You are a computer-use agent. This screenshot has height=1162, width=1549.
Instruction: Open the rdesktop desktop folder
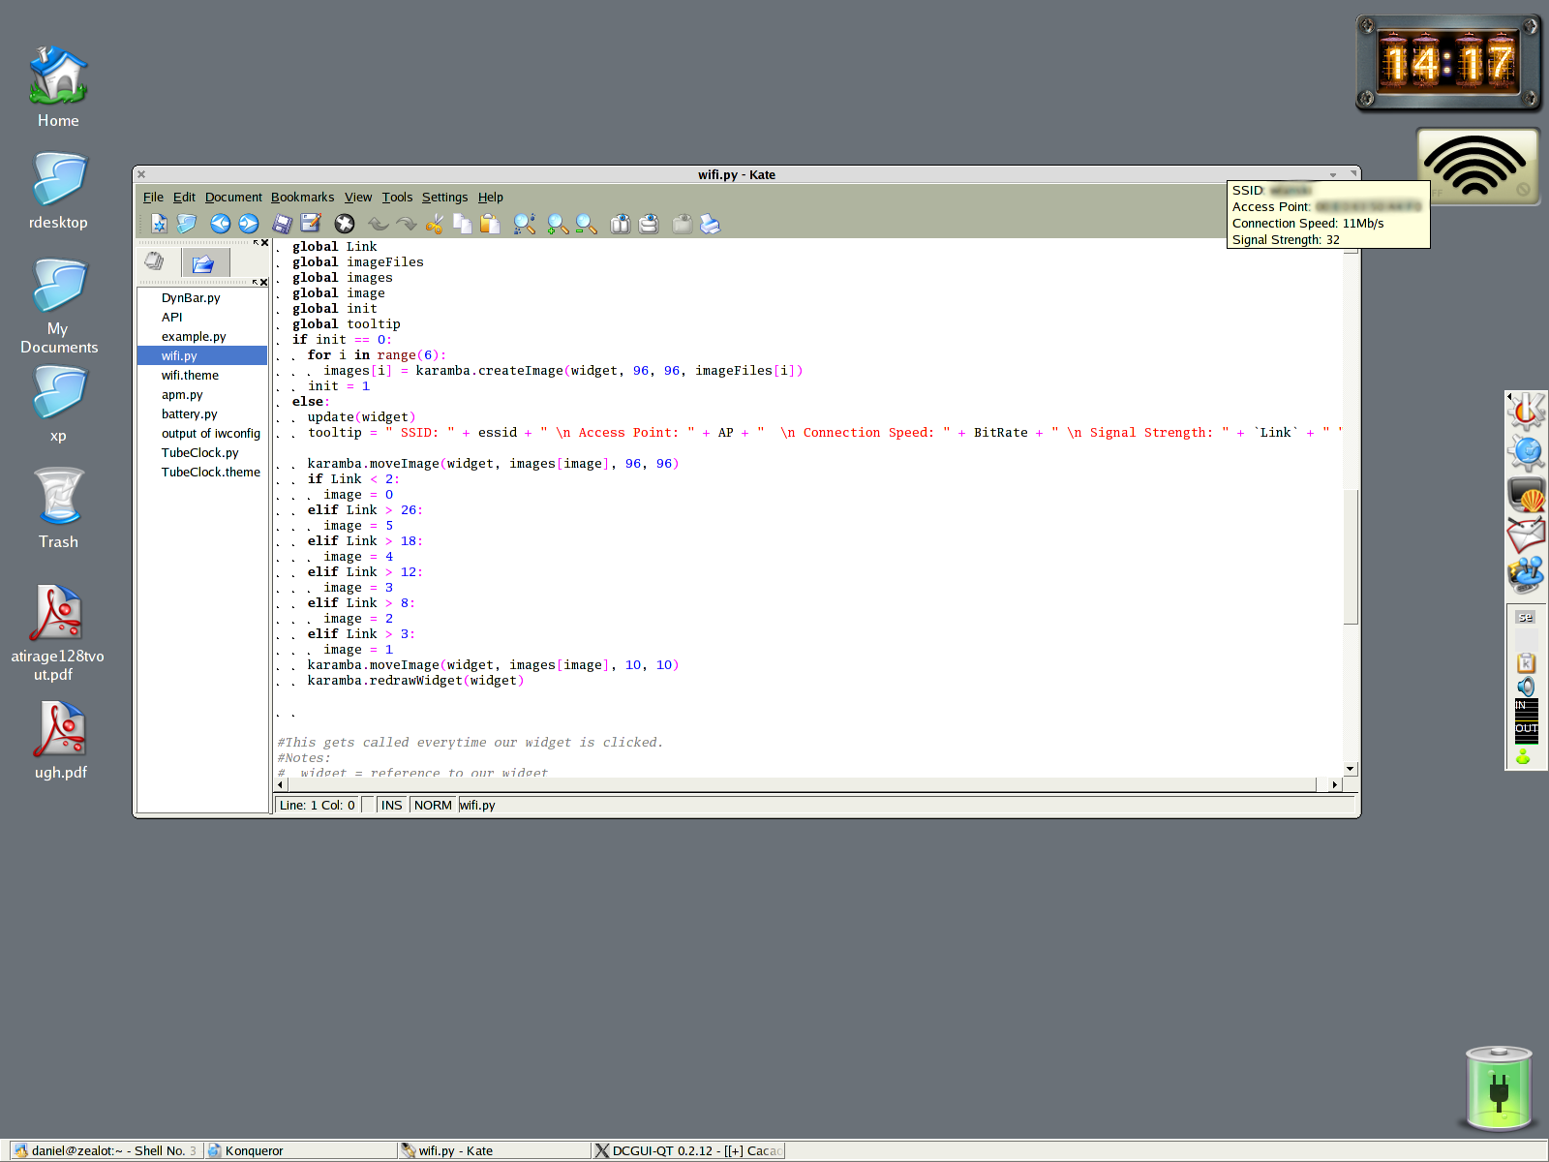tap(58, 192)
